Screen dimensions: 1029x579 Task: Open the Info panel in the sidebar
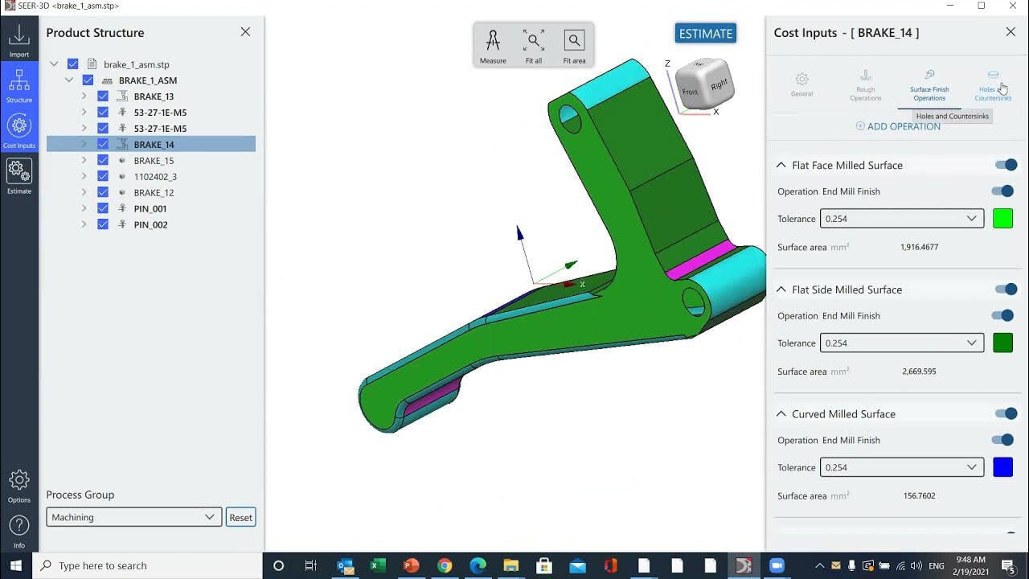click(18, 531)
